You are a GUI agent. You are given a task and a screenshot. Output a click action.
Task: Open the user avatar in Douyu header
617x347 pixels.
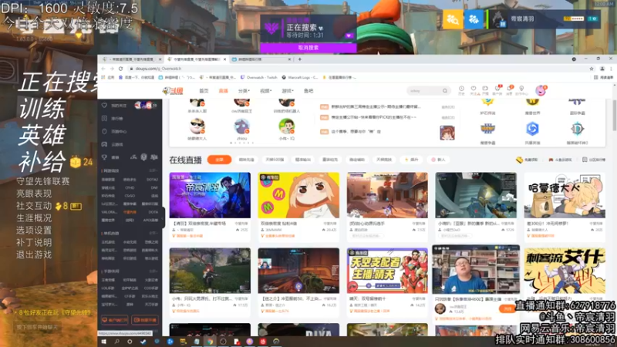point(541,91)
